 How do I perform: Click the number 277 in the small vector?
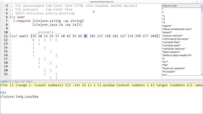[146, 36]
